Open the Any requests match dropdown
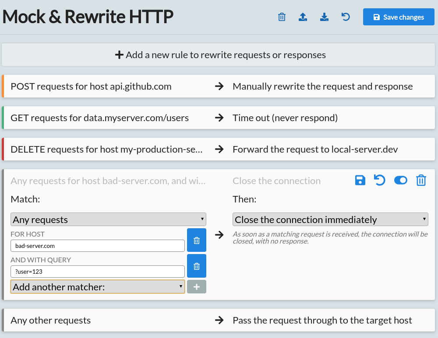 (108, 219)
